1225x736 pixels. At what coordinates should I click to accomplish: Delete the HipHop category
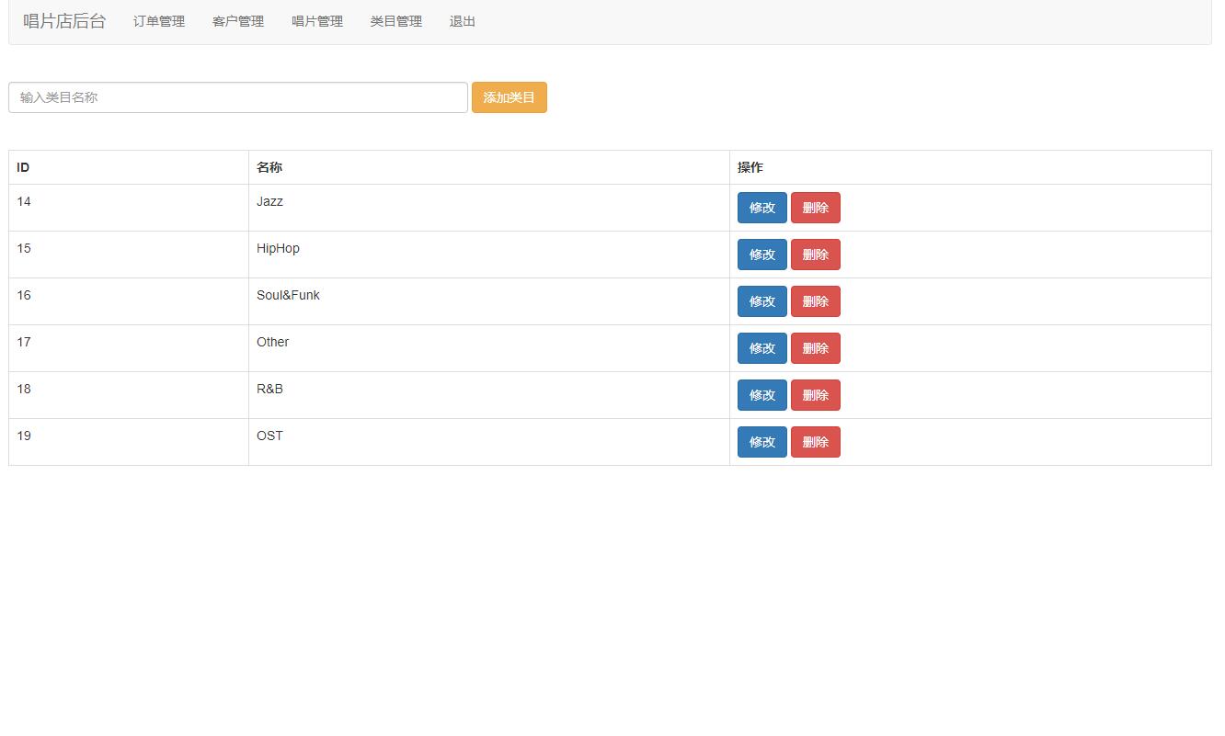click(x=816, y=254)
